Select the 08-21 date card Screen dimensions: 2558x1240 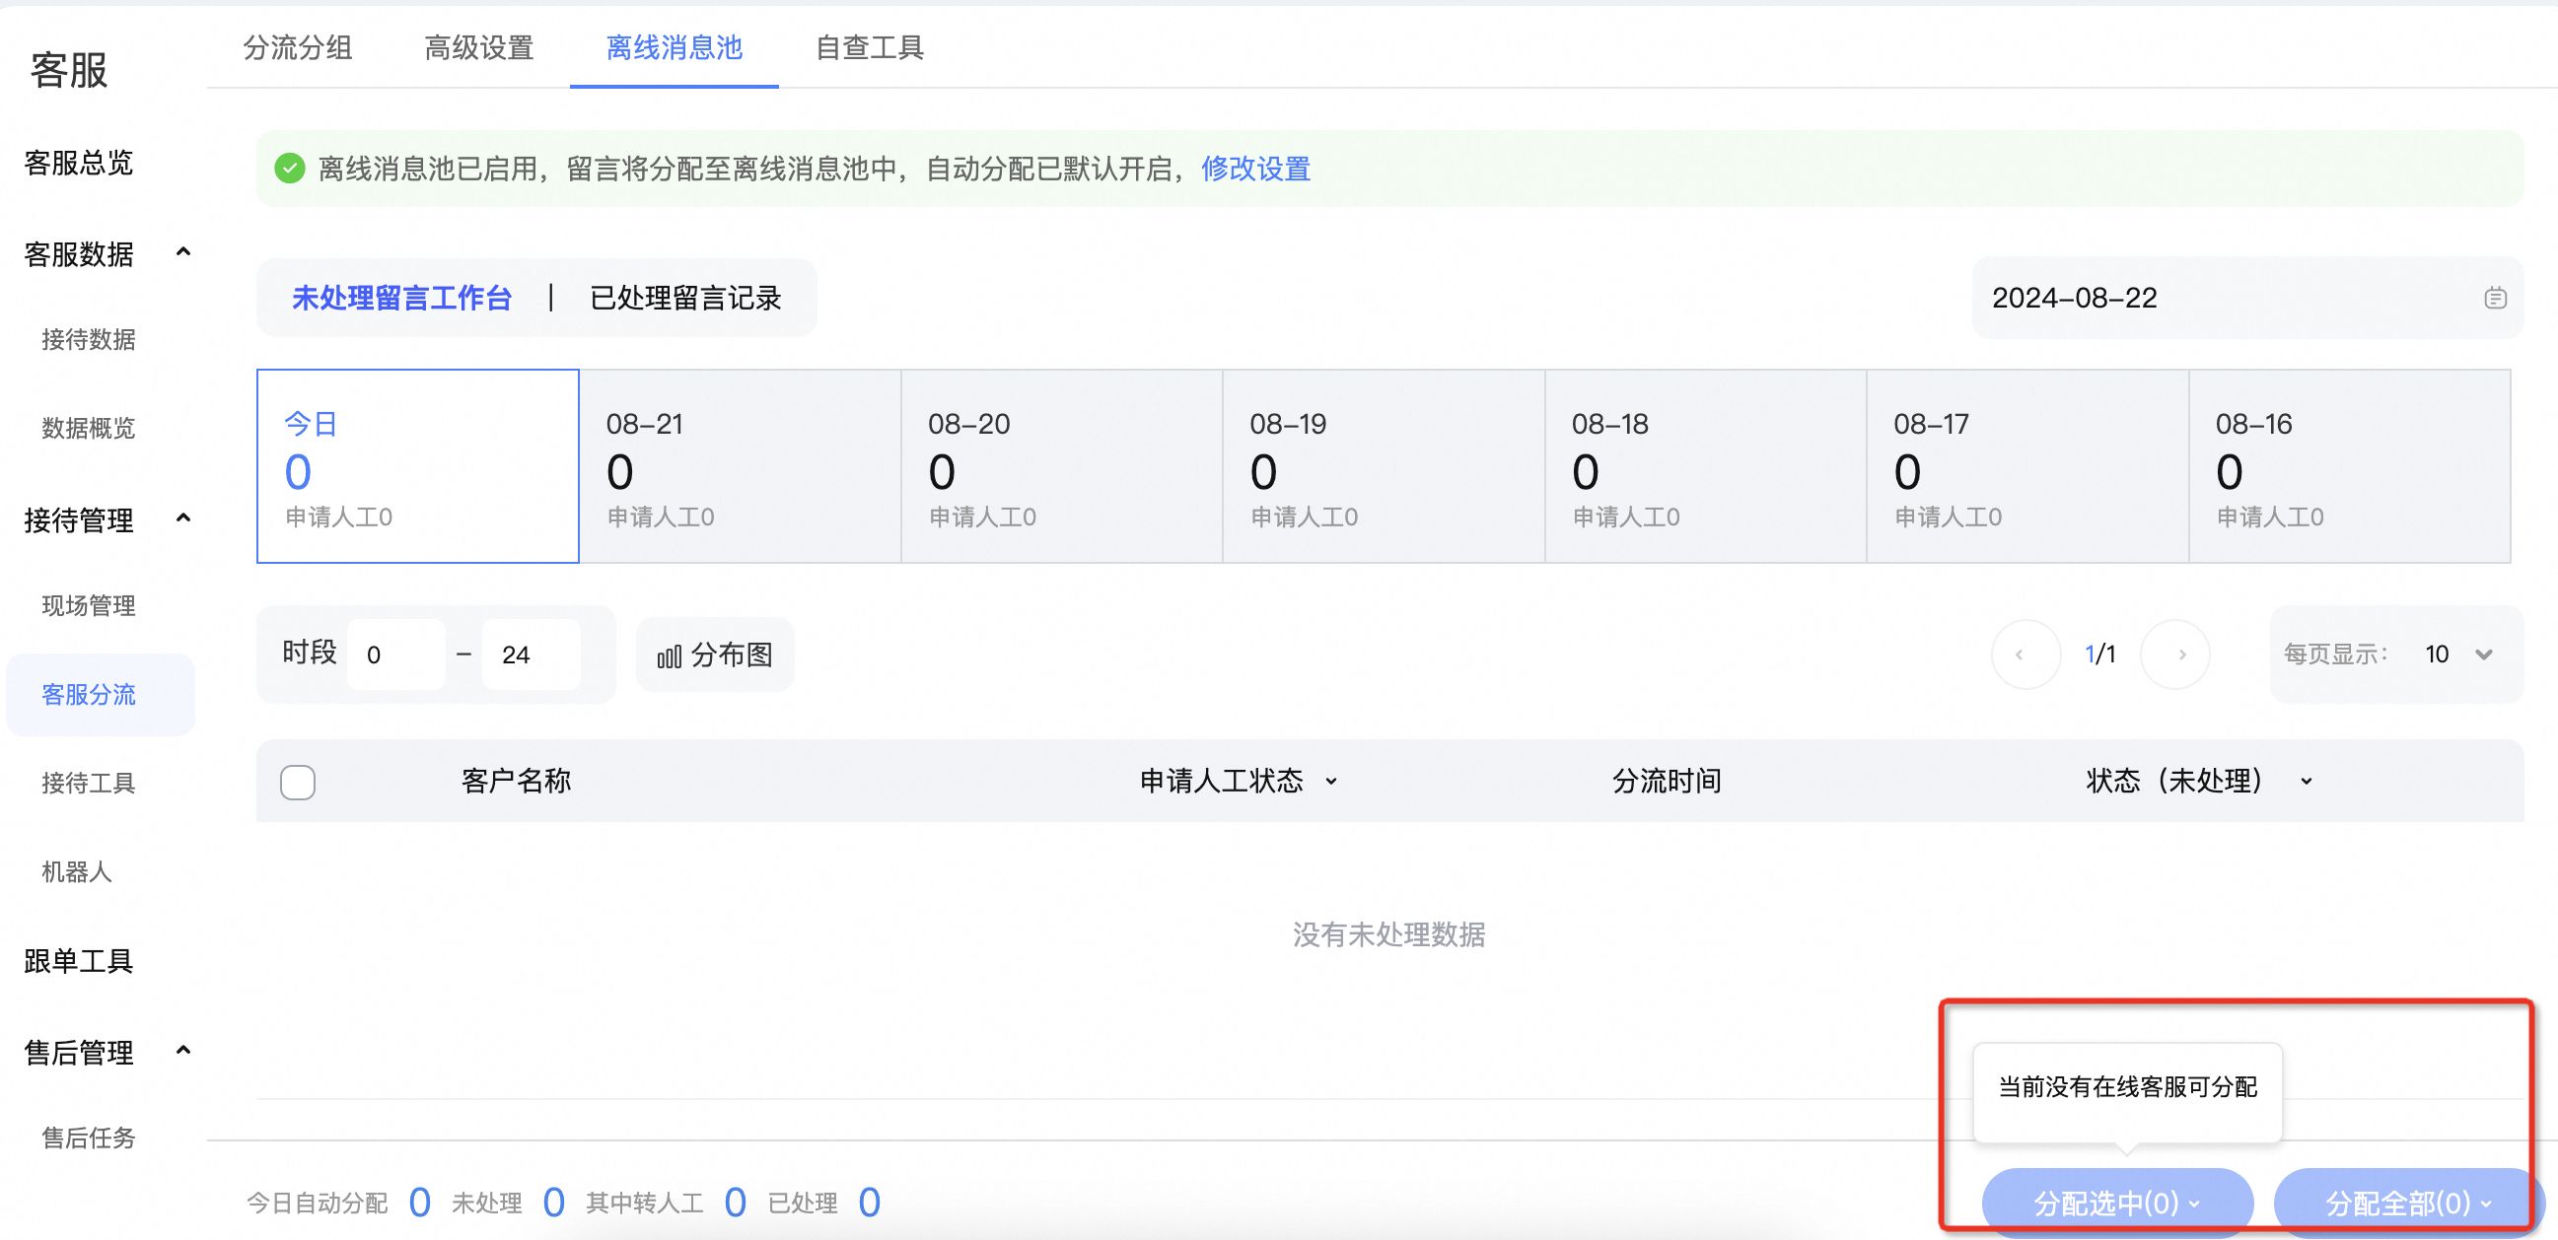740,466
